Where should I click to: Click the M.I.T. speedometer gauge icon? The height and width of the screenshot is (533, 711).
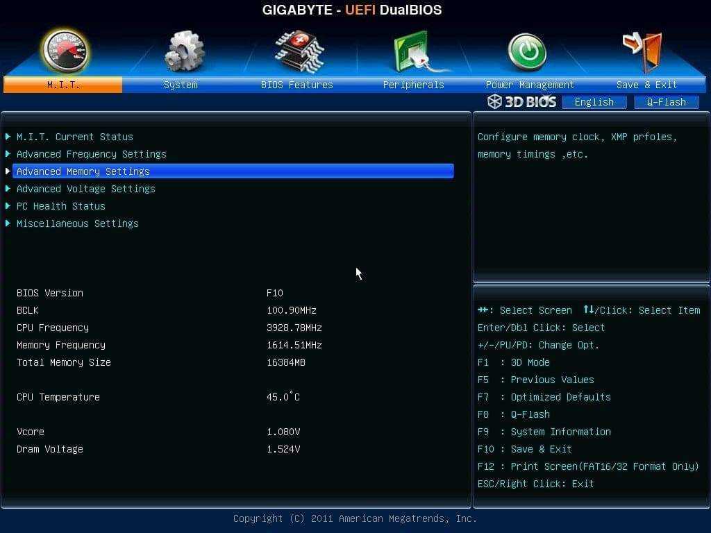[65, 50]
